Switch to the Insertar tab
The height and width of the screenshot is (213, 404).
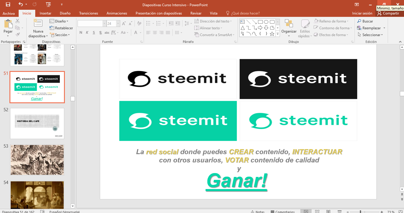(45, 13)
